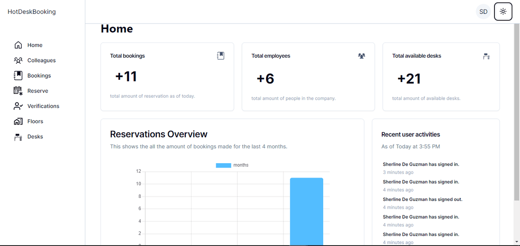
Task: Open the SD user avatar menu
Action: (x=483, y=12)
